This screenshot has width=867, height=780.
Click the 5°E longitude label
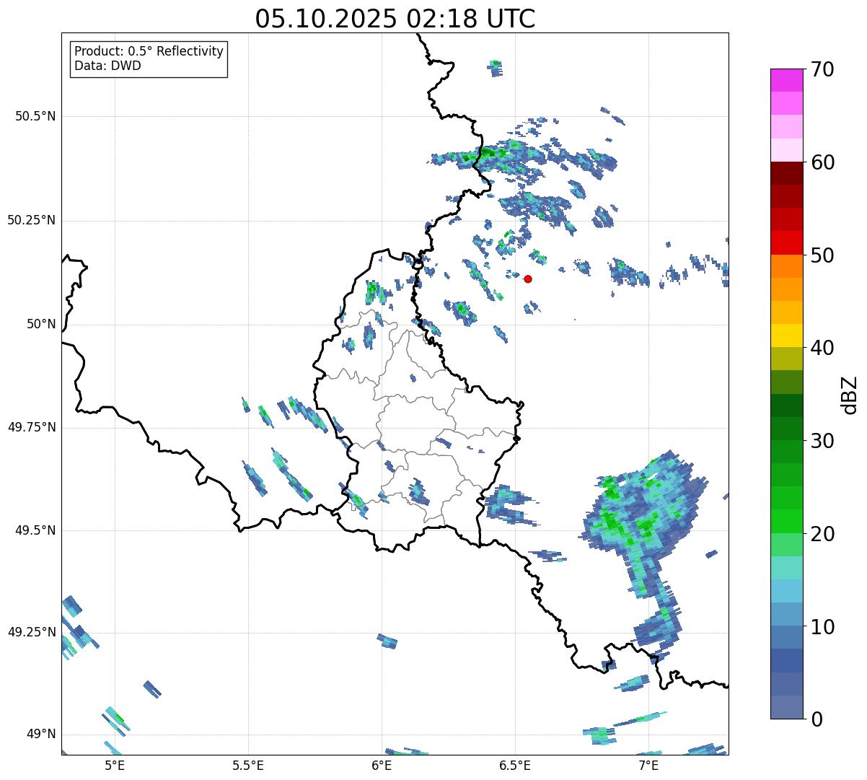click(115, 765)
